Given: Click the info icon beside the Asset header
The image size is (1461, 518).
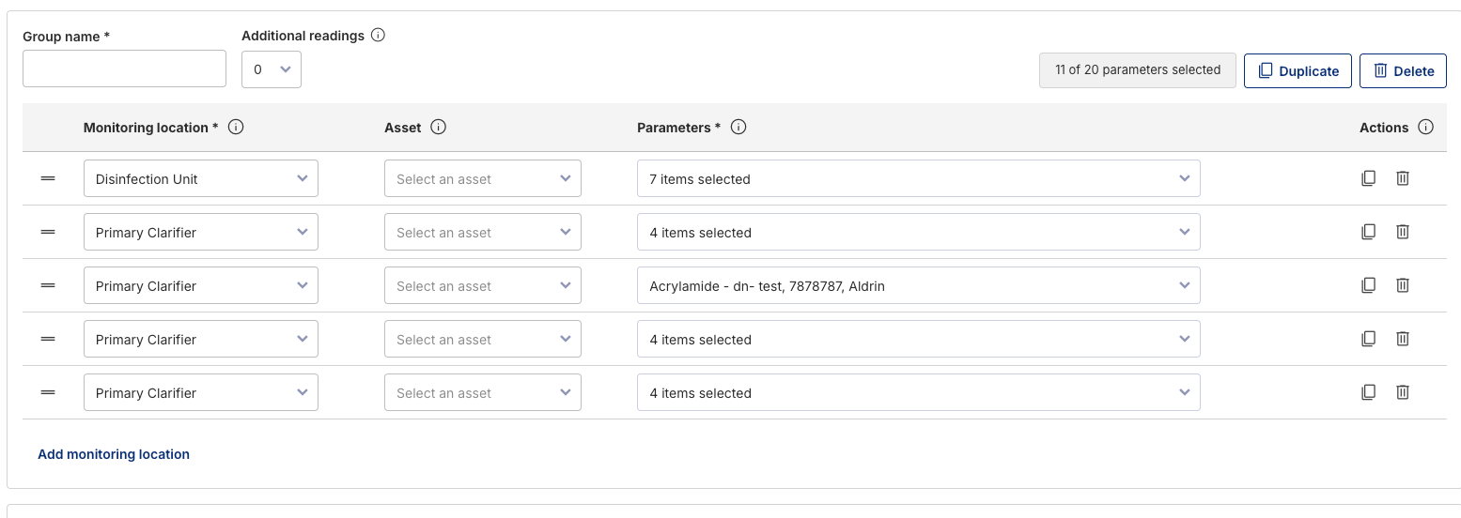Looking at the screenshot, I should pyautogui.click(x=438, y=128).
